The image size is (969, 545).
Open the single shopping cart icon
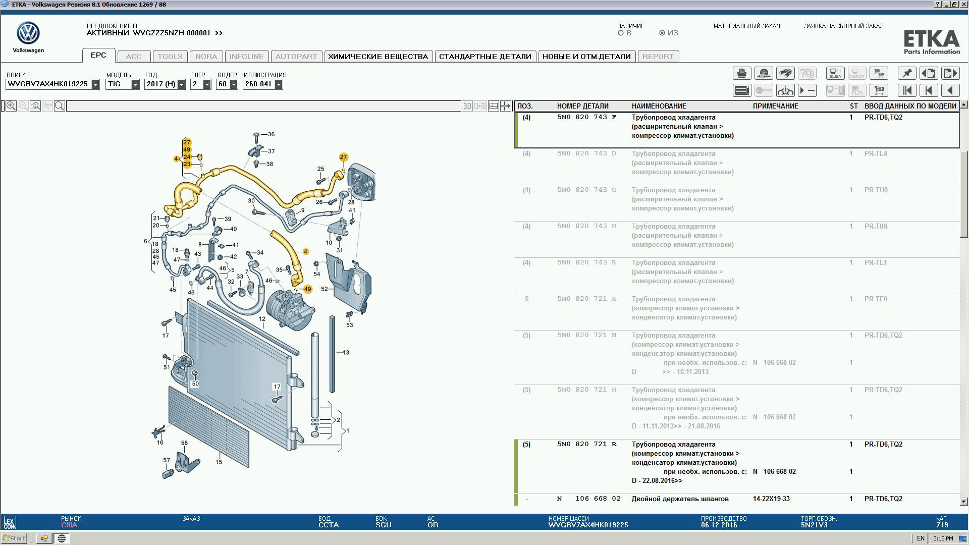(x=879, y=90)
